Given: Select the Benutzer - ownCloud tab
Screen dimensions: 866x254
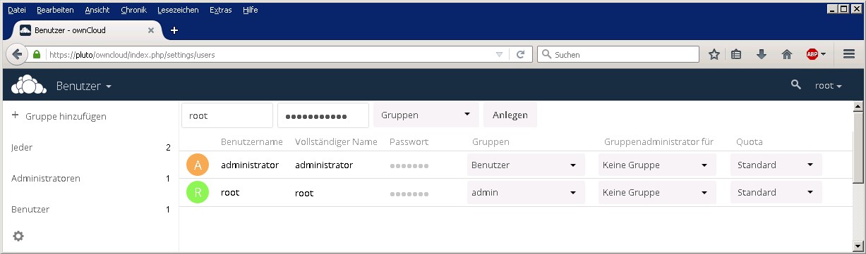Looking at the screenshot, I should (88, 30).
